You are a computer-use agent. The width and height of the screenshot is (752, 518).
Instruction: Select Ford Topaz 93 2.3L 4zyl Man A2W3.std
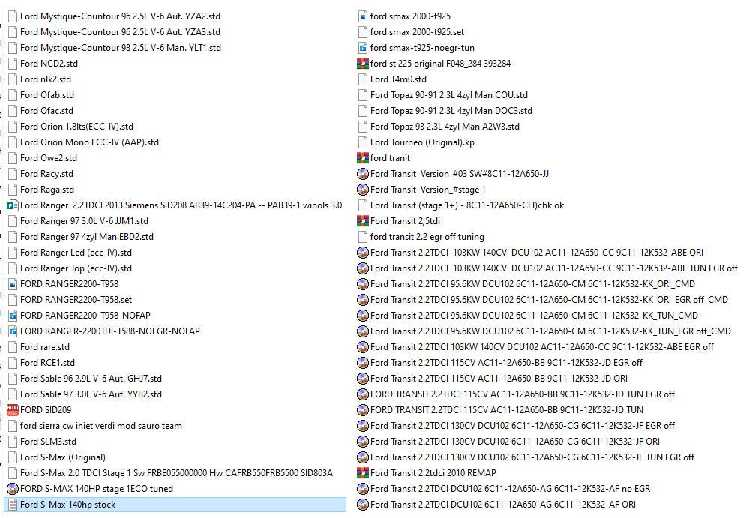point(445,127)
